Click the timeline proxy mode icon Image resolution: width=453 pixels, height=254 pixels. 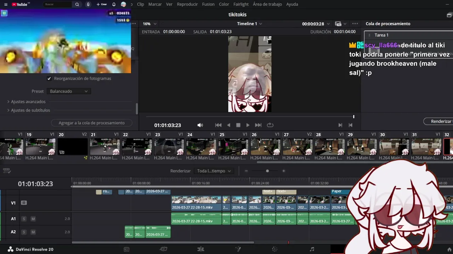pyautogui.click(x=338, y=24)
